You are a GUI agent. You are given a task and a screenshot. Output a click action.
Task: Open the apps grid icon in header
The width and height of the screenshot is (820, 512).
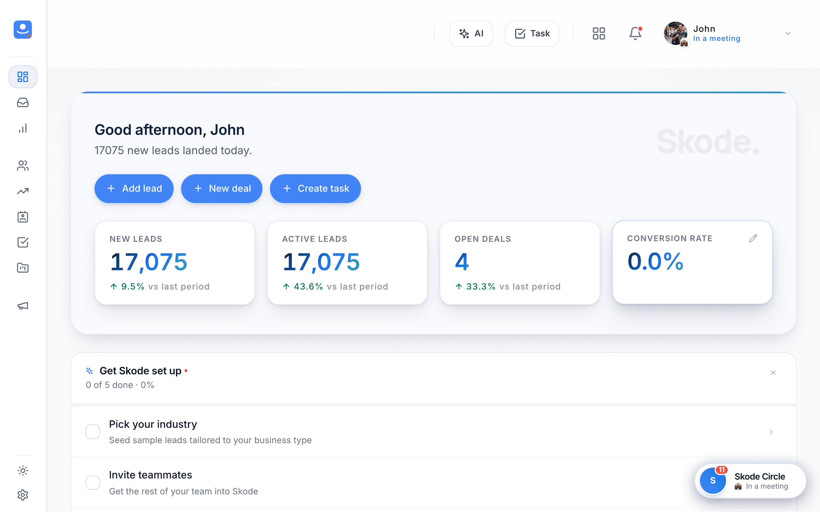click(599, 34)
